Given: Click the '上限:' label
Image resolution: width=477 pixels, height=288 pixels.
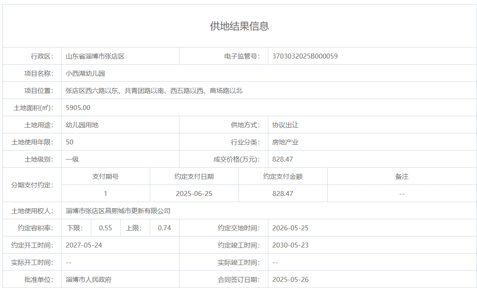Looking at the screenshot, I should (x=134, y=228).
